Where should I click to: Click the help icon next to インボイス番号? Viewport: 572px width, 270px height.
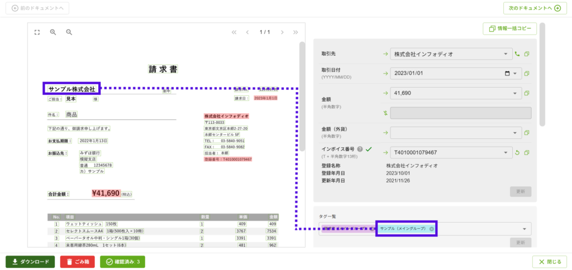(x=360, y=149)
